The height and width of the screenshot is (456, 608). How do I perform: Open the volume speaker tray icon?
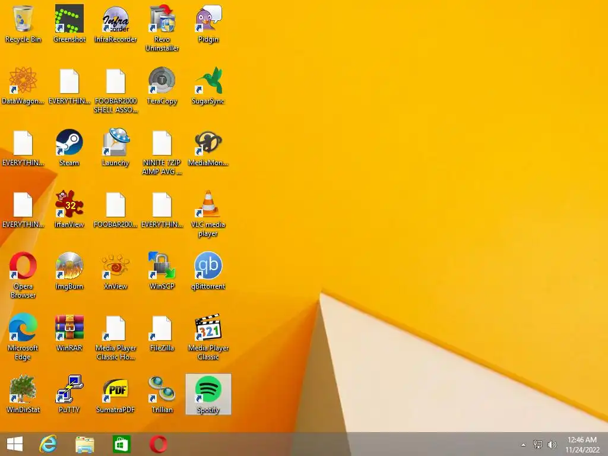click(552, 444)
